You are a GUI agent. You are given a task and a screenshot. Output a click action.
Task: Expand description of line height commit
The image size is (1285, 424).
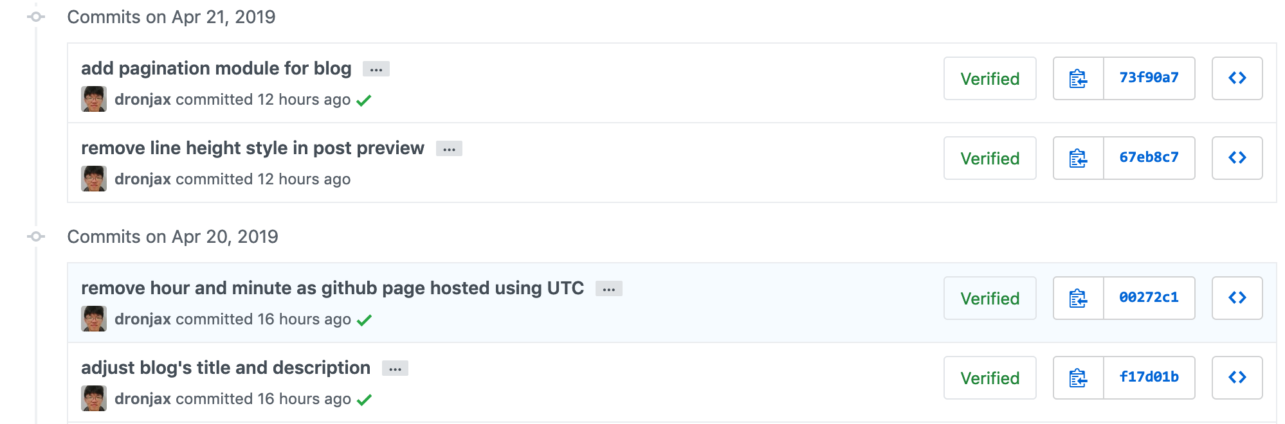449,149
